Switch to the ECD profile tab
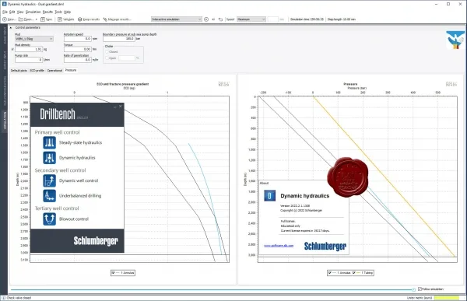 point(37,71)
